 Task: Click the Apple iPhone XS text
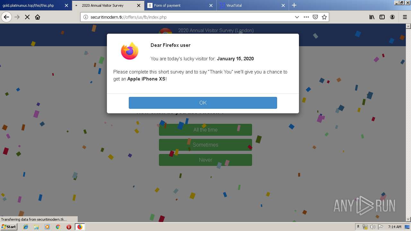146,79
